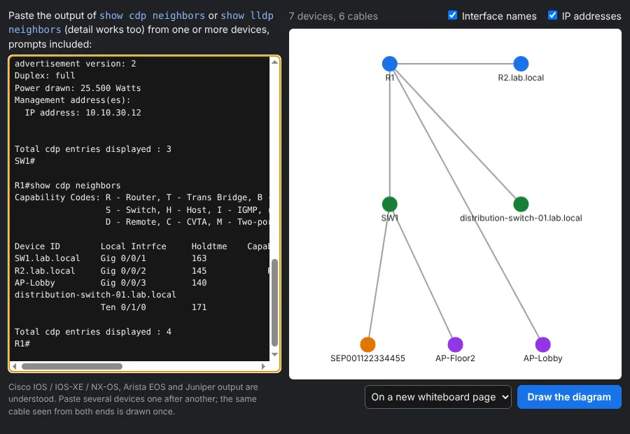Select the green SW1 switch node
This screenshot has width=630, height=434.
pos(389,204)
